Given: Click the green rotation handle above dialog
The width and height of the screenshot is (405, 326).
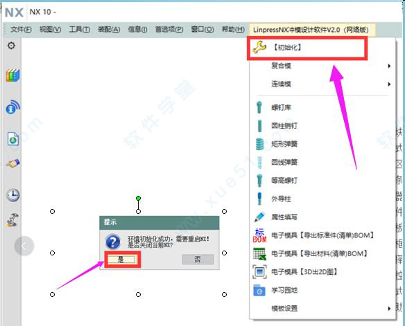Looking at the screenshot, I should tap(138, 198).
